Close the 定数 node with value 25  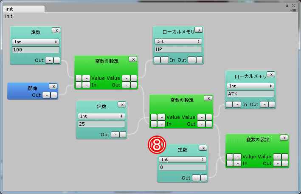pos(122,104)
